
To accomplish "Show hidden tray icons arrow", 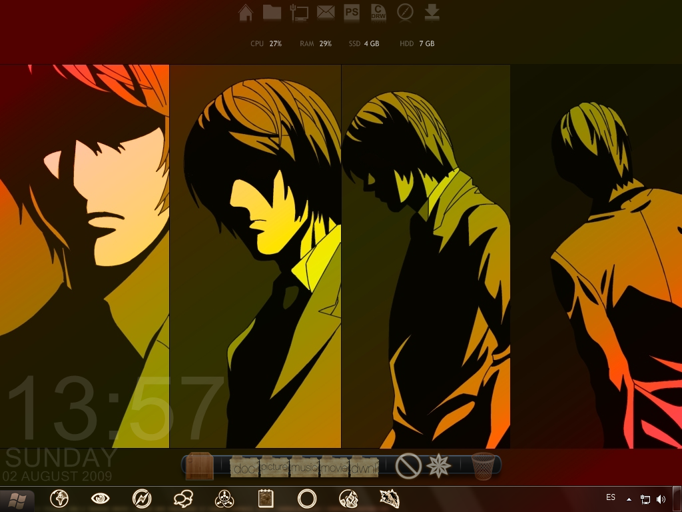I will coord(629,499).
